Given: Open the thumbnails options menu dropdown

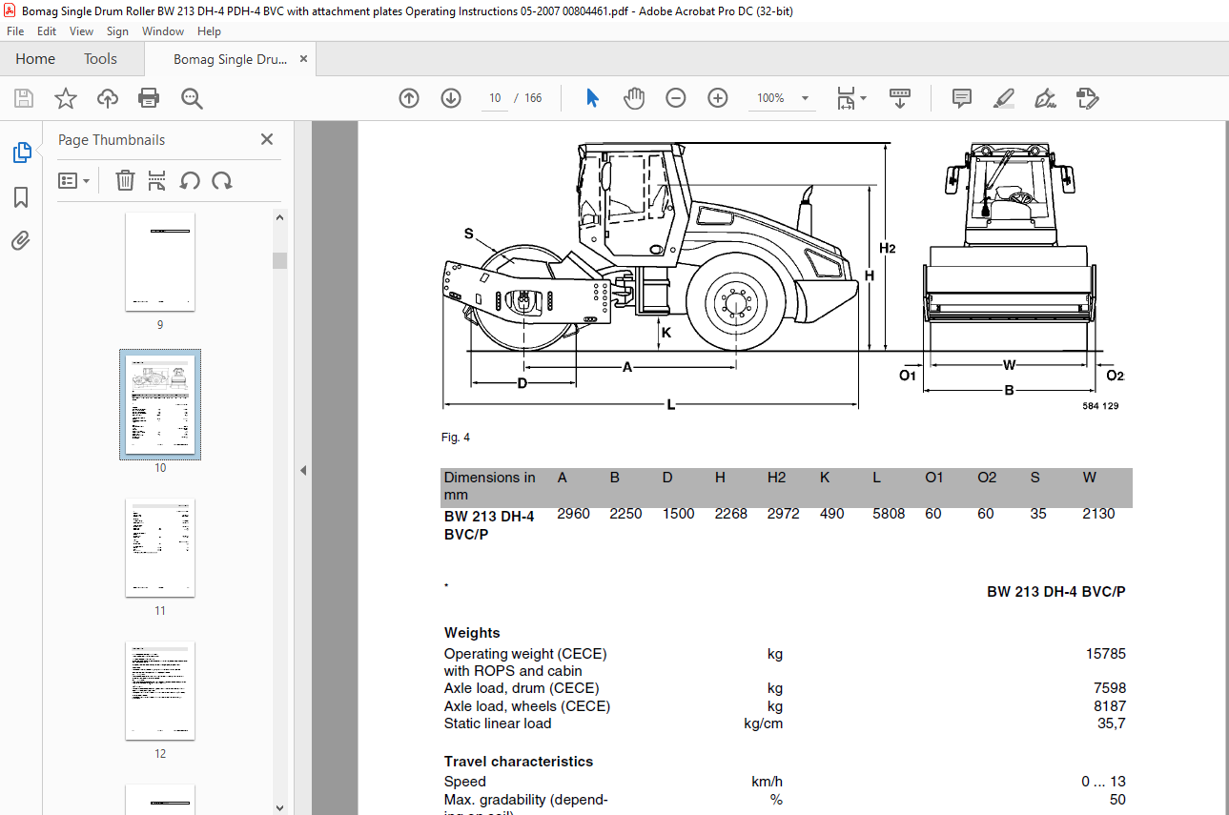Looking at the screenshot, I should pyautogui.click(x=73, y=180).
